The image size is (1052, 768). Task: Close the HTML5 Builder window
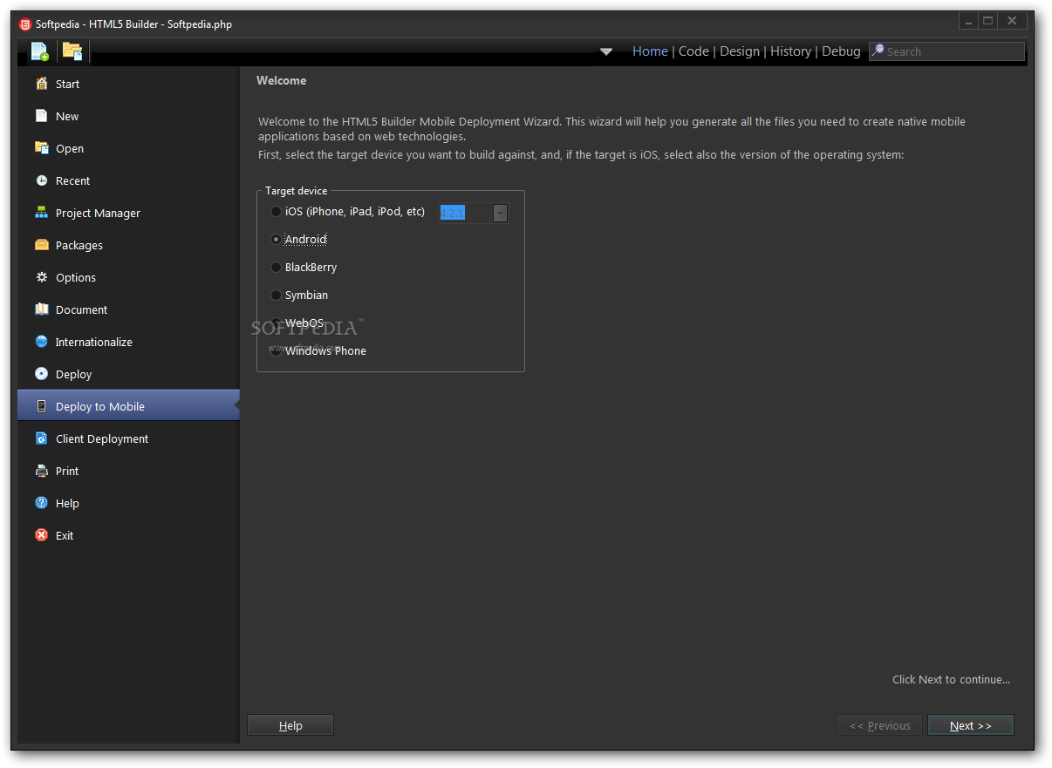pos(1012,21)
